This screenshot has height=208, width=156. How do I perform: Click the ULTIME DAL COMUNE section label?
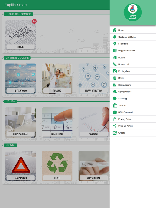[x=18, y=14]
